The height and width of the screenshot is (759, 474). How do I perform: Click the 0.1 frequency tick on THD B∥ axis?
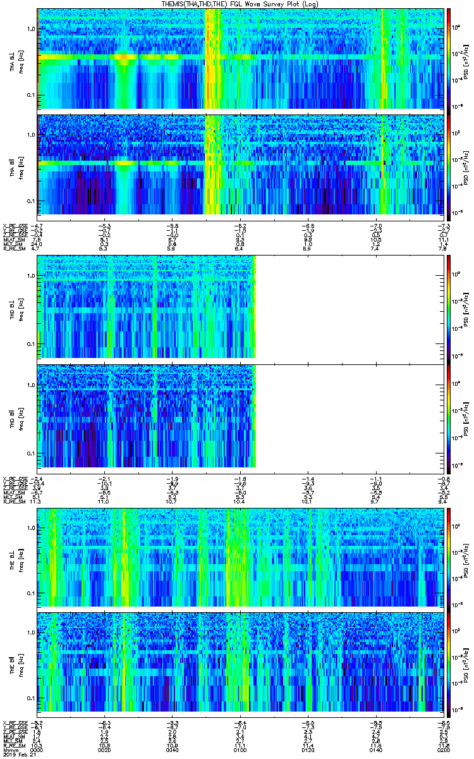coord(30,454)
